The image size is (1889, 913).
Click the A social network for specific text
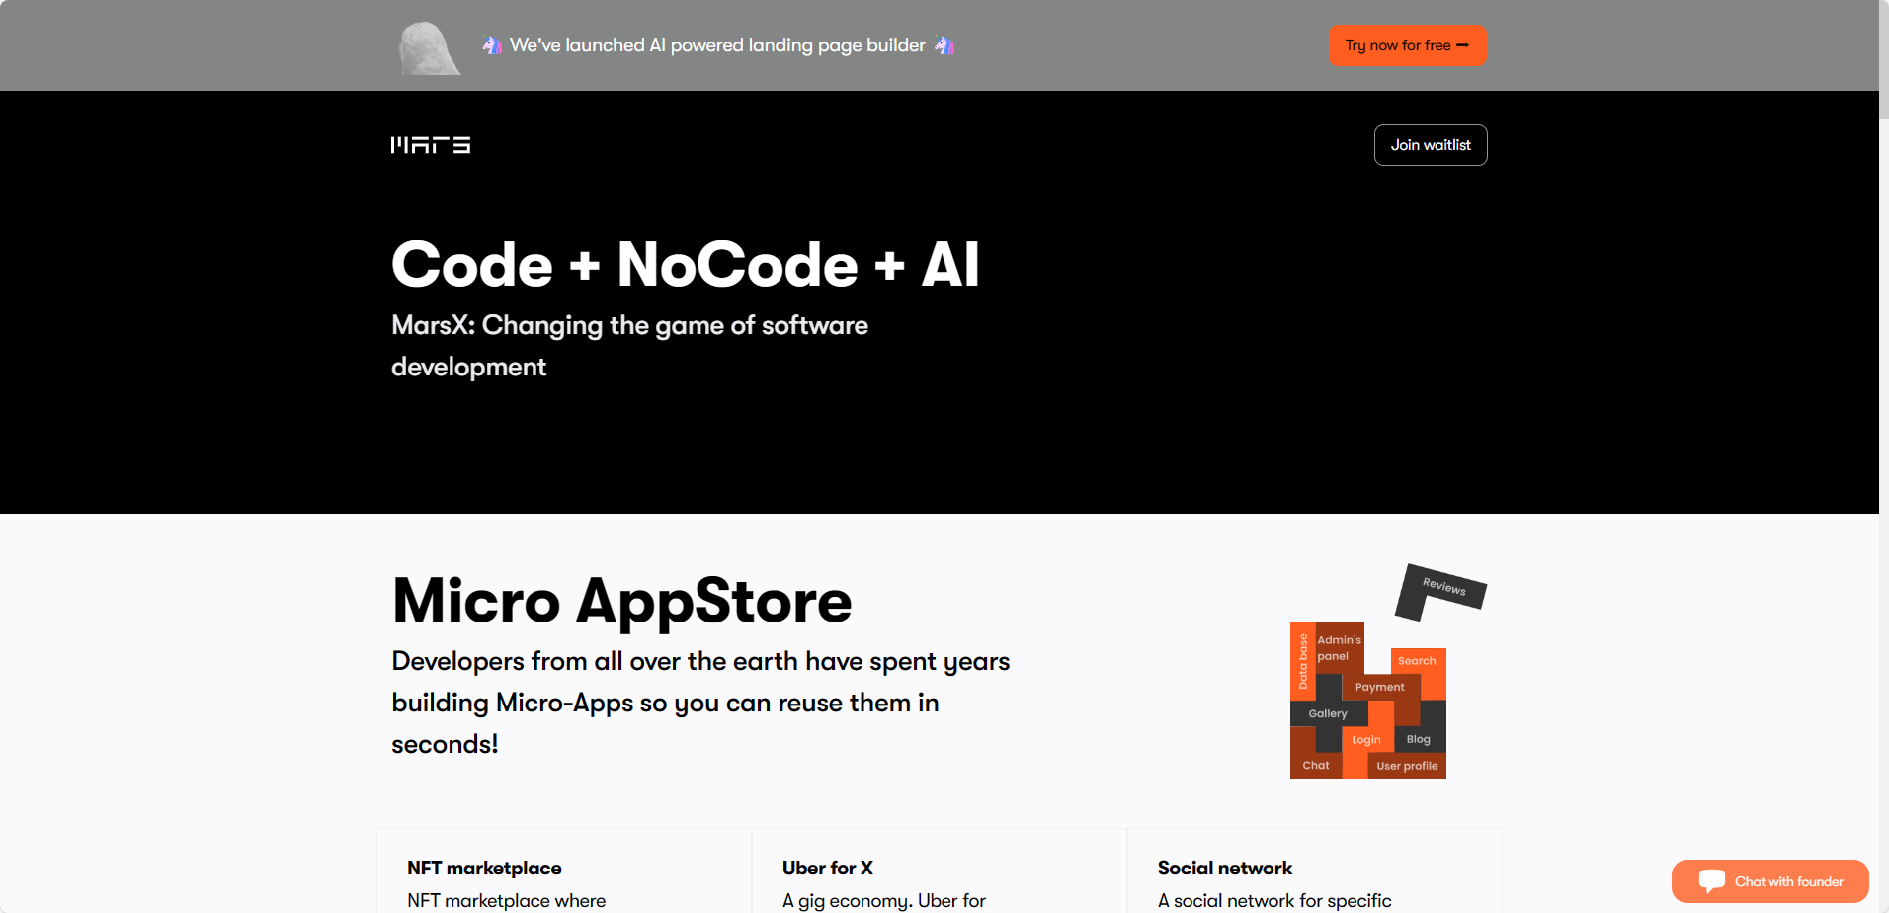[1274, 900]
